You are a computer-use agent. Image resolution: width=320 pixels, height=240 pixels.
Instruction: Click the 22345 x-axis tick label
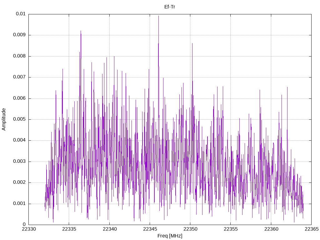(150, 229)
